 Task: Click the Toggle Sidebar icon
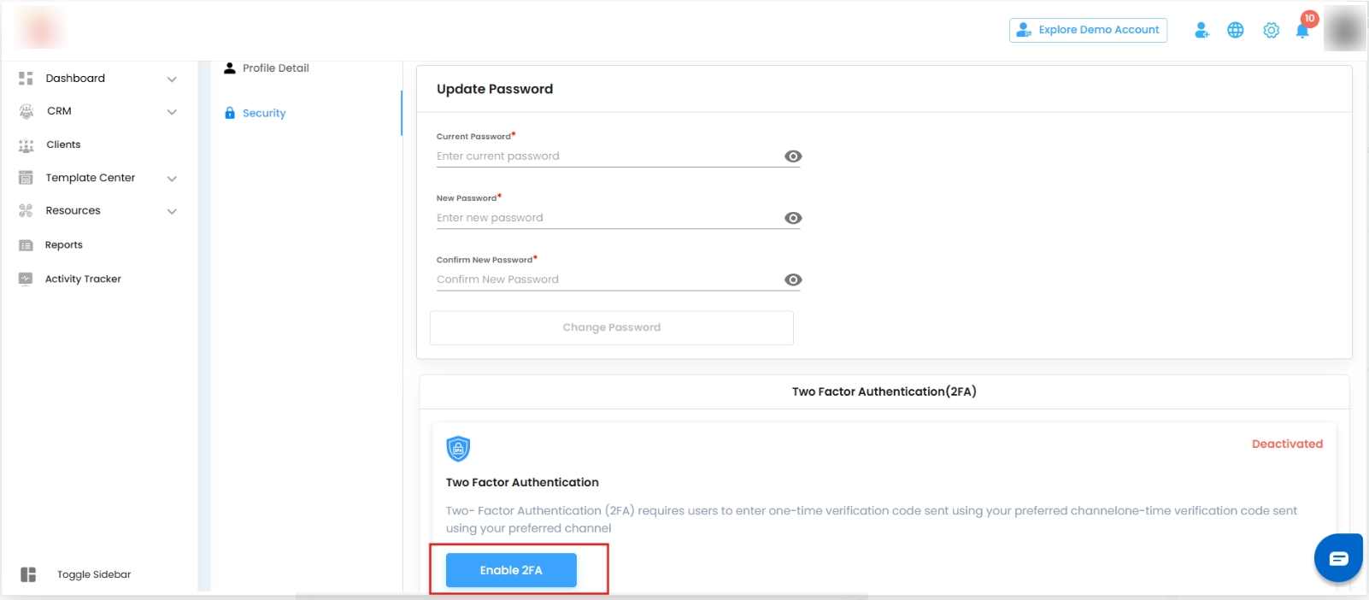[28, 574]
